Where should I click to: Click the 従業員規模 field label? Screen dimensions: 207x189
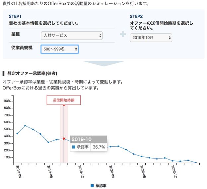coord(22,48)
